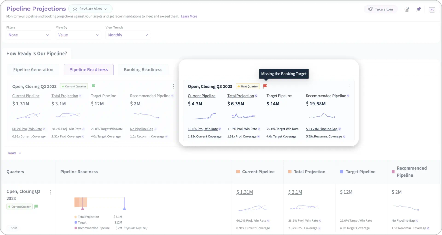Image resolution: width=442 pixels, height=235 pixels.
Task: Open kebab menu on Q2 2023 card
Action: pos(173,87)
